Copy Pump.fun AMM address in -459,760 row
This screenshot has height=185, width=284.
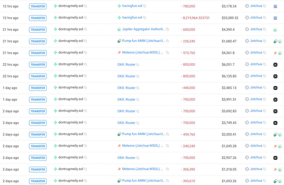[x=167, y=134]
